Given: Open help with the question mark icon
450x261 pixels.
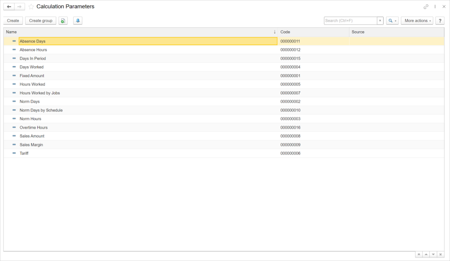Looking at the screenshot, I should [x=440, y=21].
